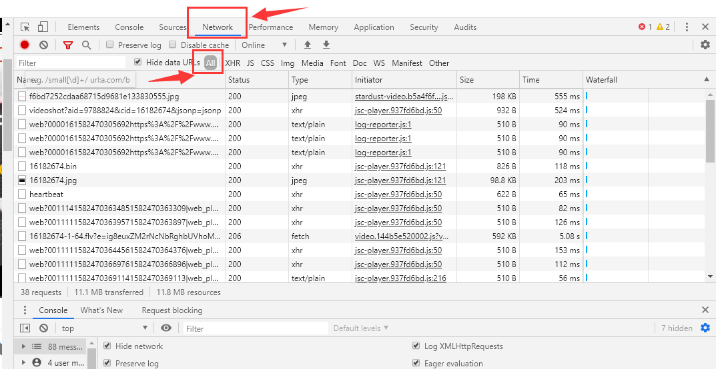Stop recording network log (red dot)
This screenshot has height=369, width=716.
(x=25, y=45)
